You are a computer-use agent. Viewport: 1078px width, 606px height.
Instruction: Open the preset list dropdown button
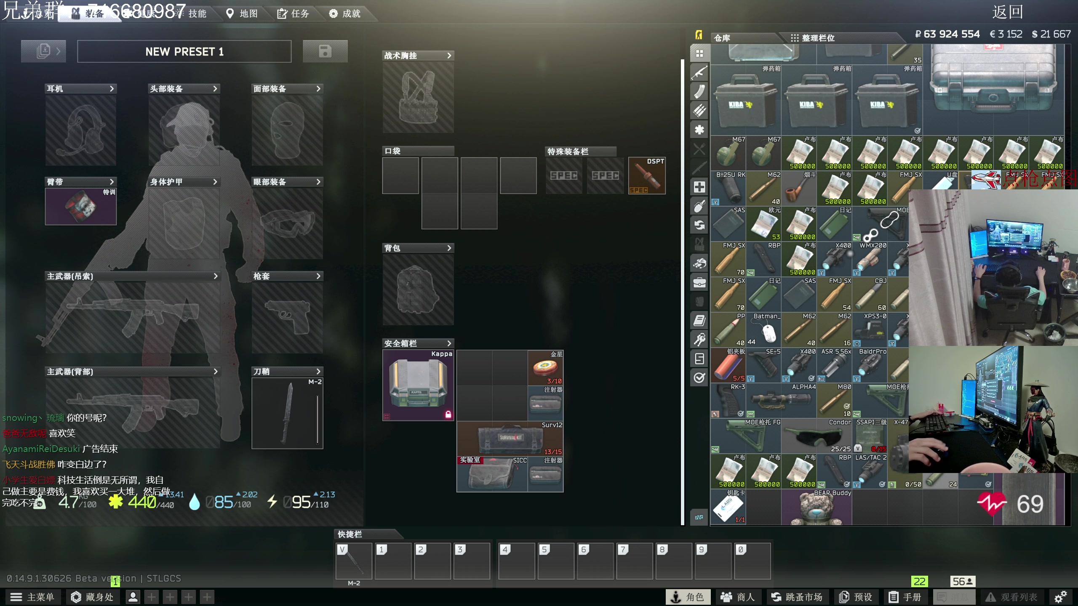point(43,51)
